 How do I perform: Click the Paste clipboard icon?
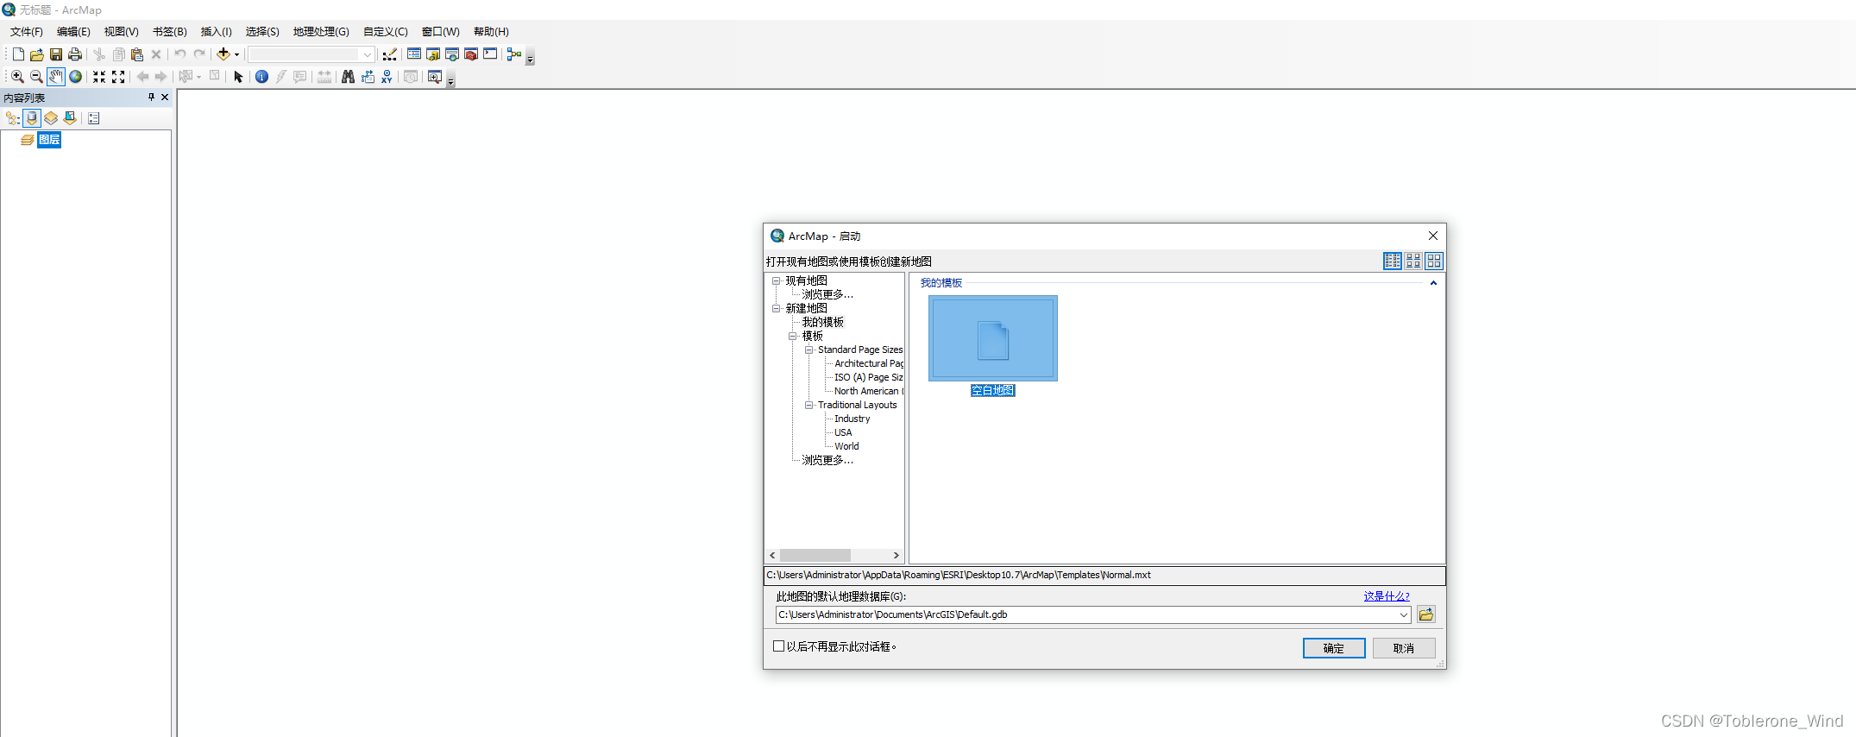[x=137, y=54]
